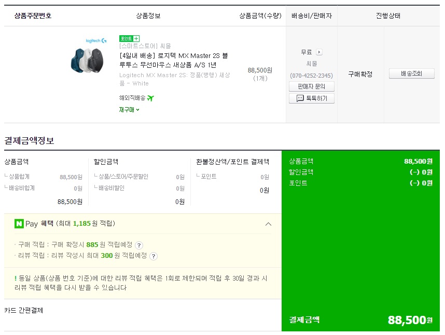Click the 배송비할인 row
Image resolution: width=445 pixels, height=335 pixels.
pos(140,188)
